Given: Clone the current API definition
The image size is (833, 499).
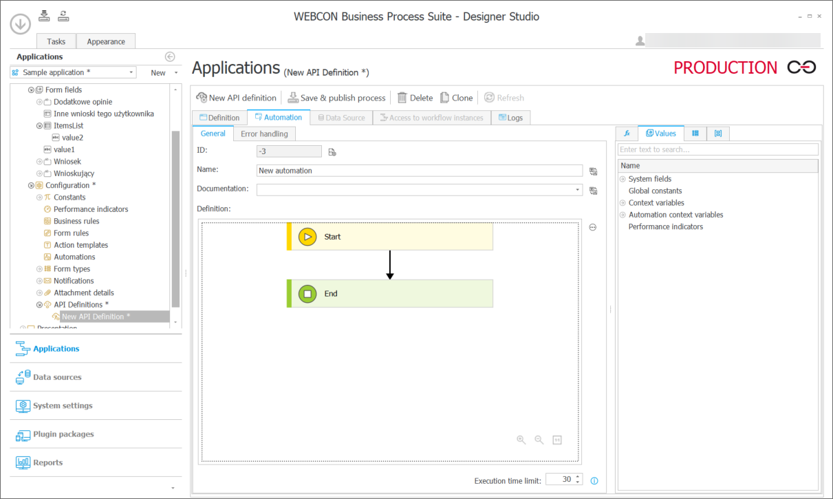Looking at the screenshot, I should (457, 98).
